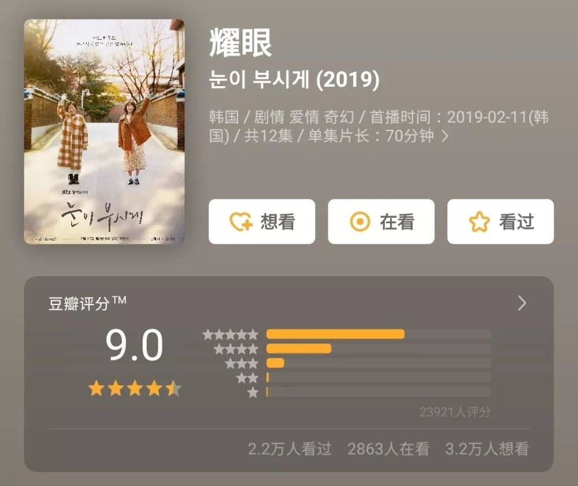Mark the drama as 在看
Screen dimensions: 578x486
[381, 222]
